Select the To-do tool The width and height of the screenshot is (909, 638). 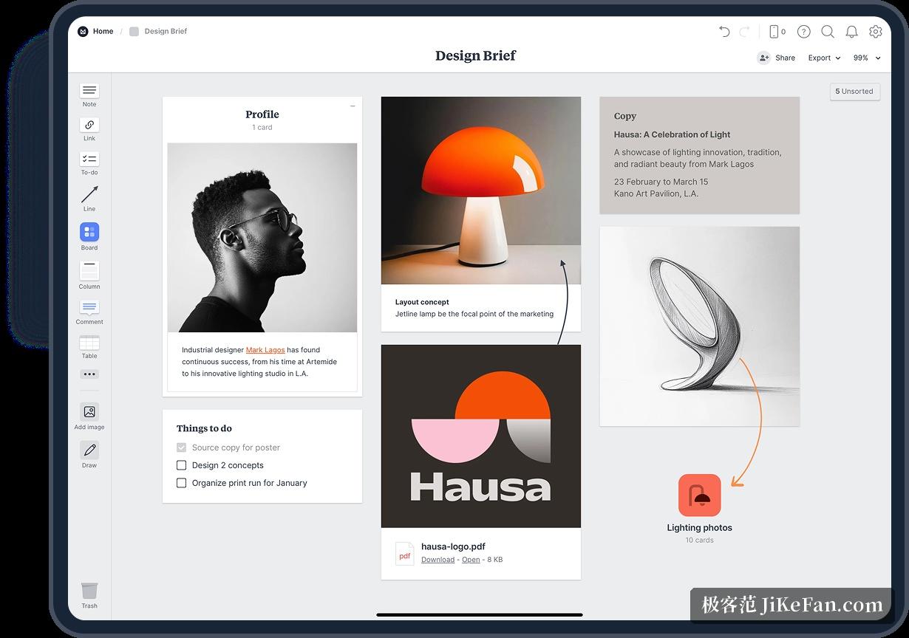(x=89, y=163)
